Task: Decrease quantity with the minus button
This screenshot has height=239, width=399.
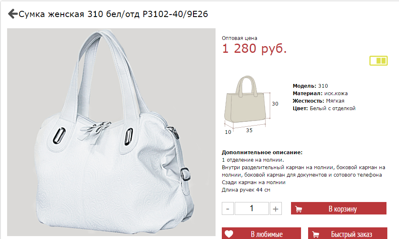Action: click(228, 209)
